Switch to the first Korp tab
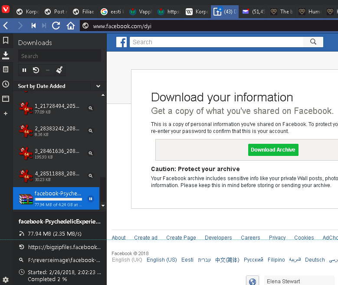 [x=28, y=12]
